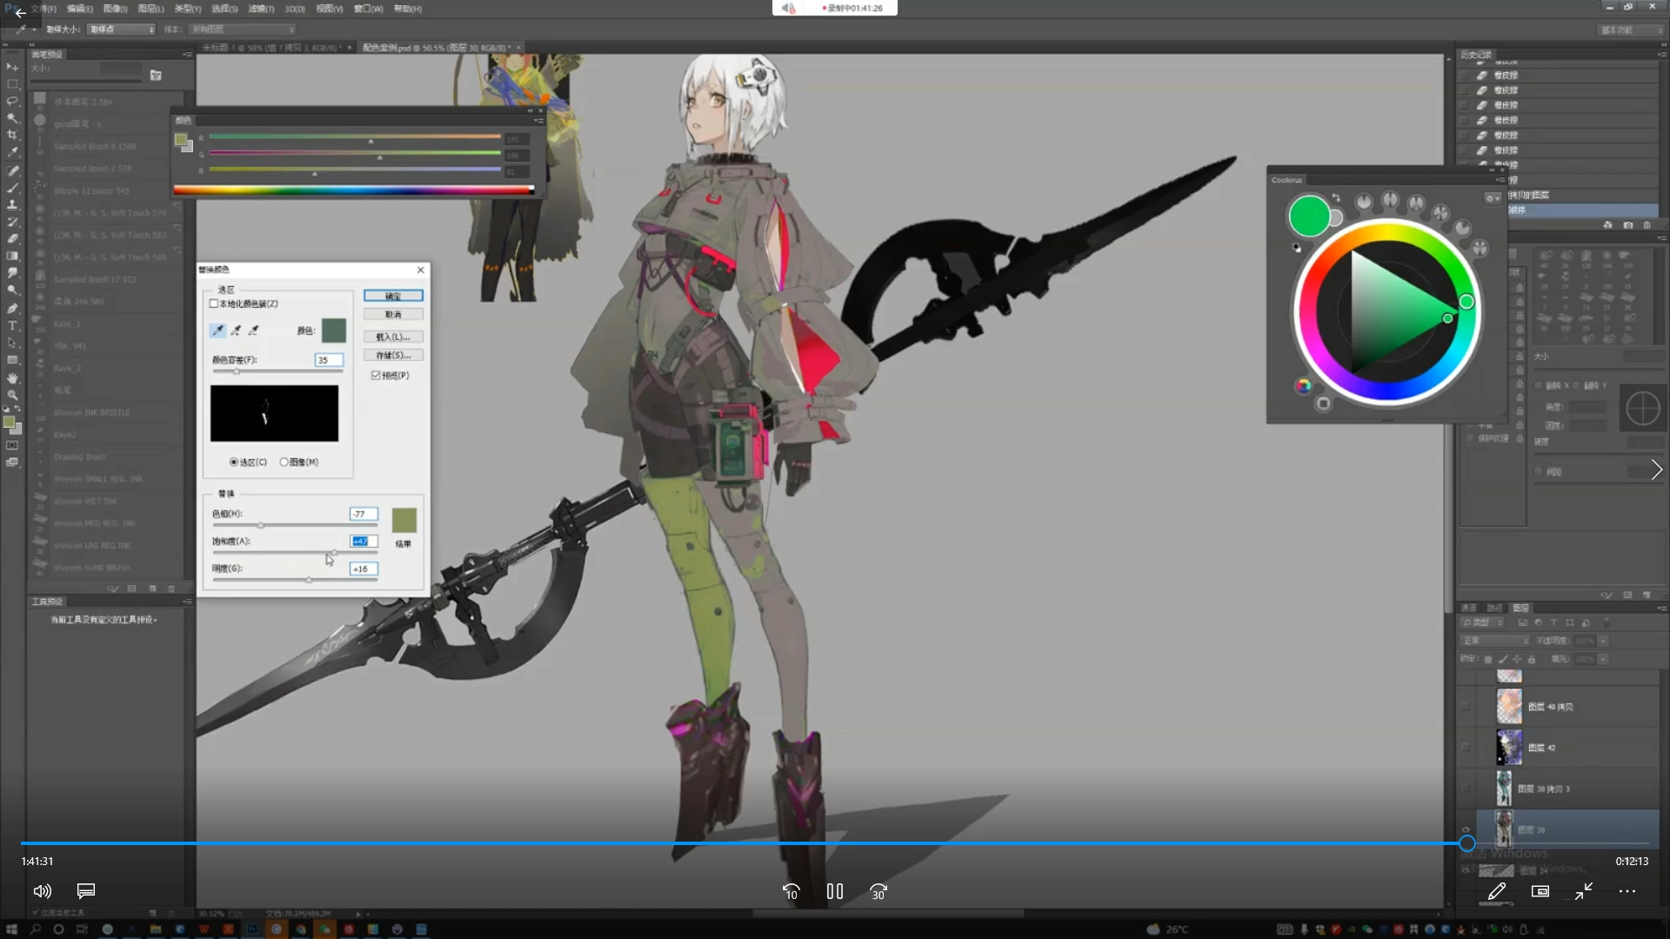Select the Hand tool
Image resolution: width=1670 pixels, height=939 pixels.
[12, 378]
